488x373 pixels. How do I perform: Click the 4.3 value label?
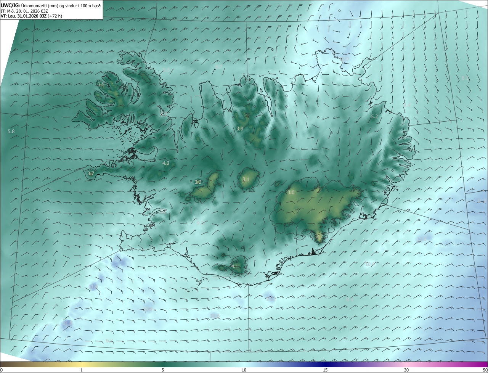[x=166, y=163]
